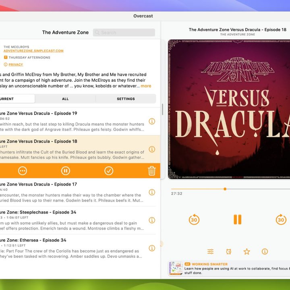Star the currently playing episode

tap(247, 251)
